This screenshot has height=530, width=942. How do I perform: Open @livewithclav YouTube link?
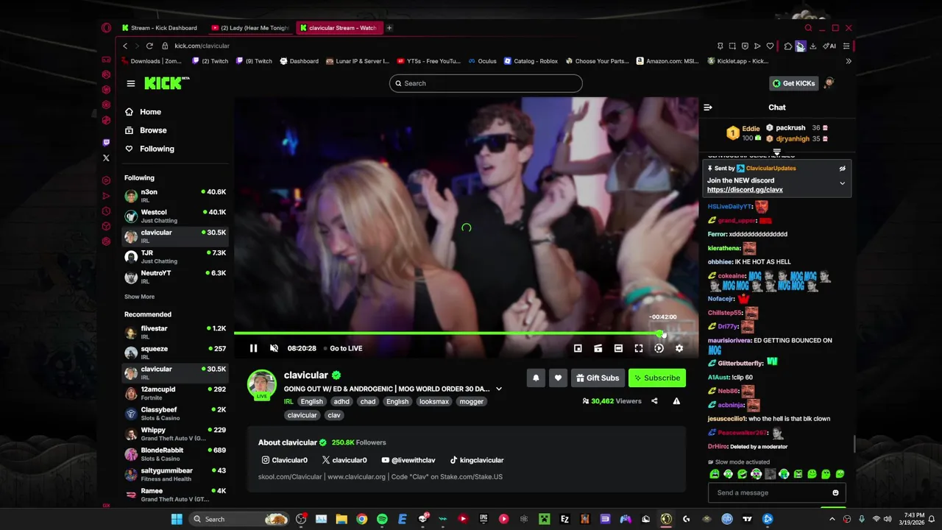click(x=408, y=460)
